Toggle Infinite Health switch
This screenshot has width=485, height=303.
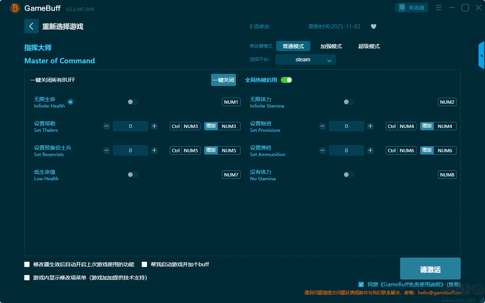coord(133,102)
